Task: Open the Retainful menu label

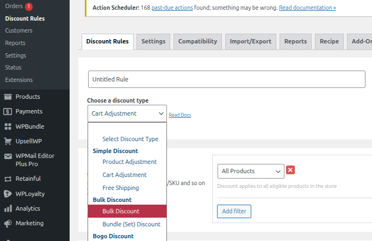Action: point(28,179)
